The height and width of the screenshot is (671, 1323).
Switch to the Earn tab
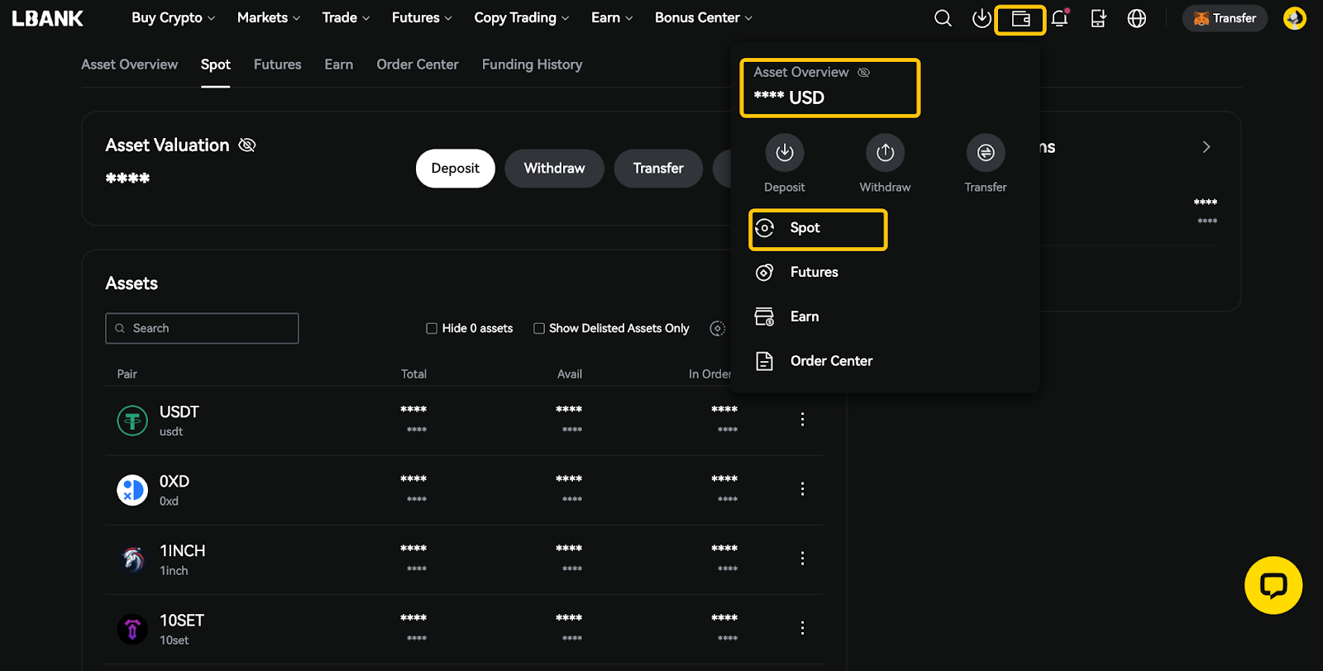pyautogui.click(x=339, y=64)
